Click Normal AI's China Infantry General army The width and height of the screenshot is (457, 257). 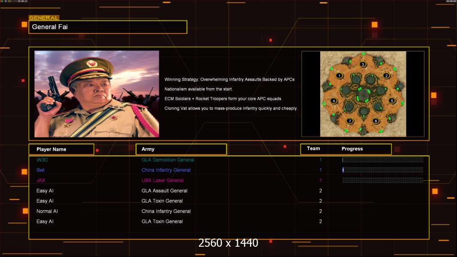[166, 211]
